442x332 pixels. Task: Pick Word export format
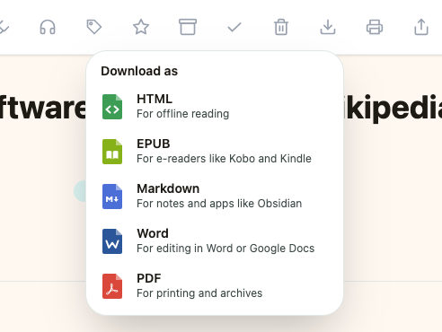tap(215, 241)
